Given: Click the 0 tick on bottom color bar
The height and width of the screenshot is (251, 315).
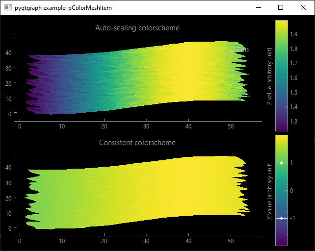Looking at the screenshot, I should pos(291,191).
